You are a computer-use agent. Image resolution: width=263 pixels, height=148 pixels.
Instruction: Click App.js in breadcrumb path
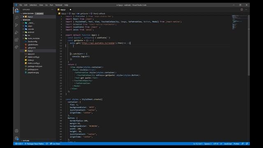point(64,14)
